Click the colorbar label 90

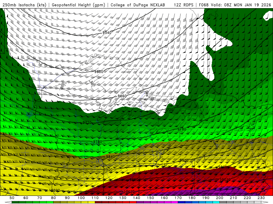click(x=67, y=198)
